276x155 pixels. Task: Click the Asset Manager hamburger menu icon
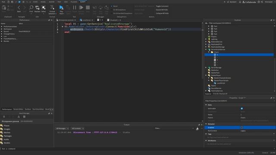[4, 117]
